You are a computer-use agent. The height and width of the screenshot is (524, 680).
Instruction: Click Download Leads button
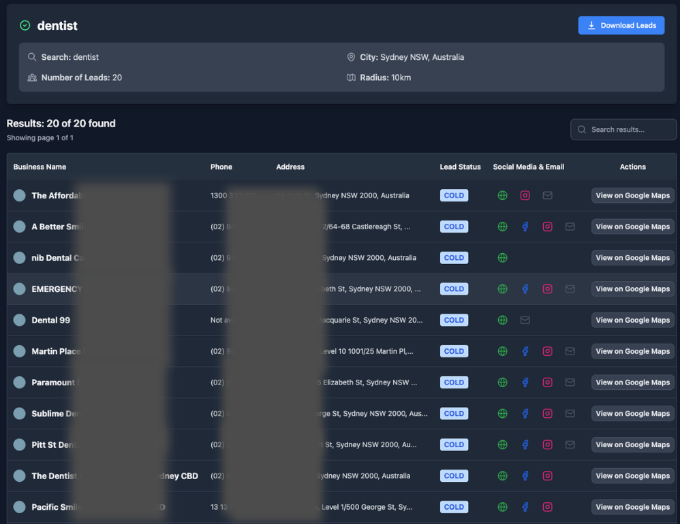[621, 25]
